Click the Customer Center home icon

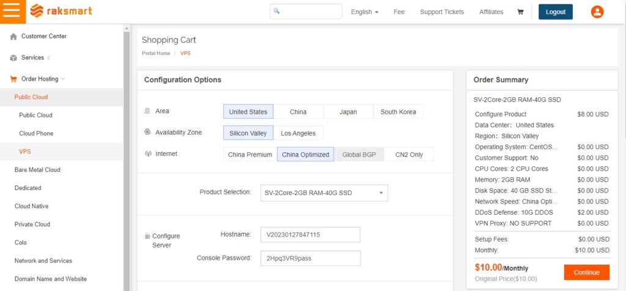point(13,37)
